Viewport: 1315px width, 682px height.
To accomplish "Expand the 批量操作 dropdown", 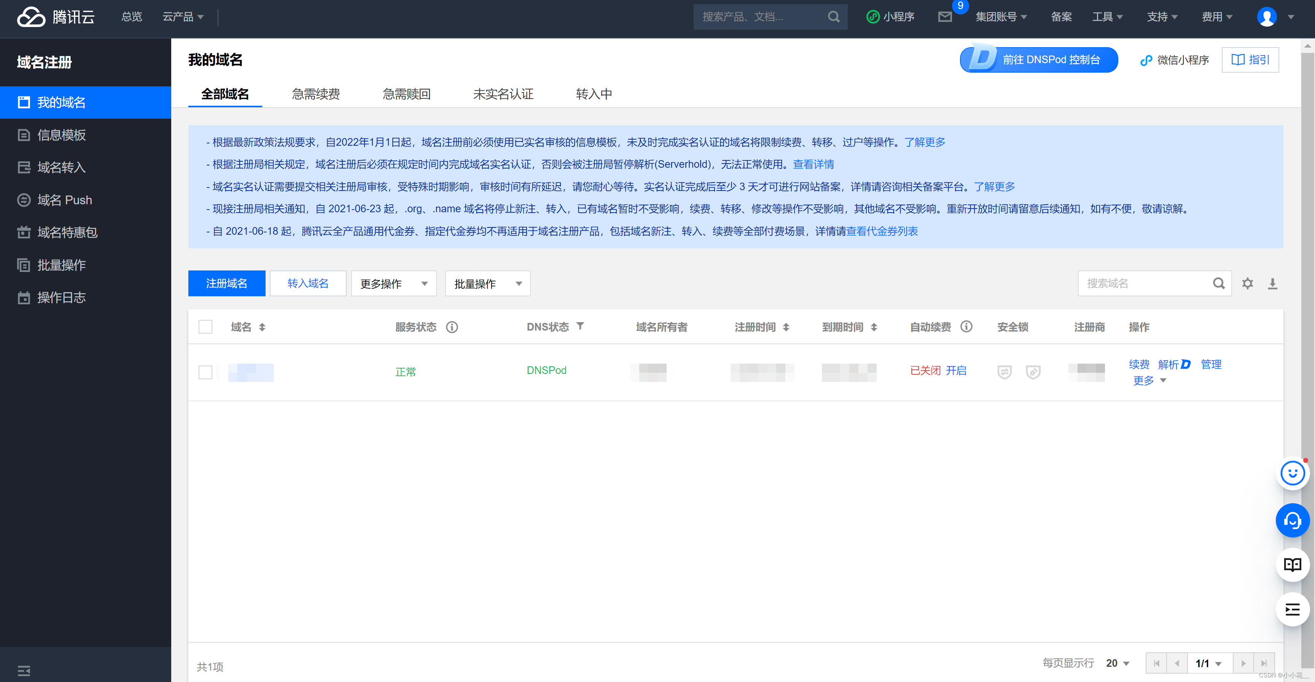I will click(487, 283).
